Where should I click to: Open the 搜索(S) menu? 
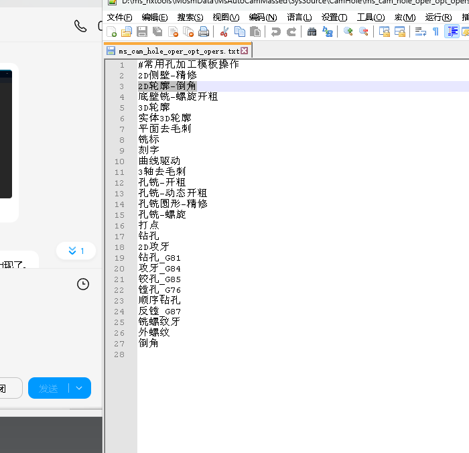click(x=190, y=17)
